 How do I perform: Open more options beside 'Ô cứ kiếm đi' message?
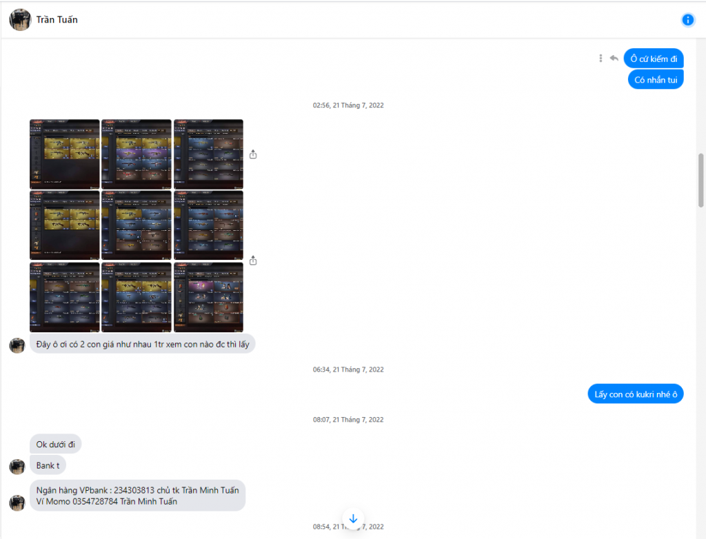coord(601,58)
